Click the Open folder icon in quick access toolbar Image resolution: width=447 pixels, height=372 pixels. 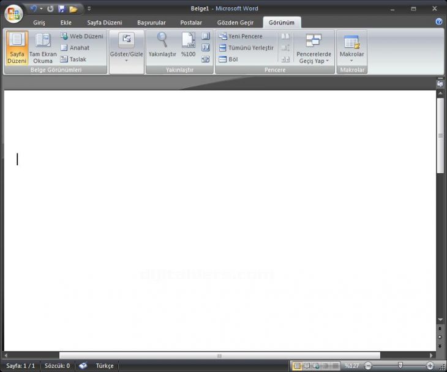pos(73,9)
